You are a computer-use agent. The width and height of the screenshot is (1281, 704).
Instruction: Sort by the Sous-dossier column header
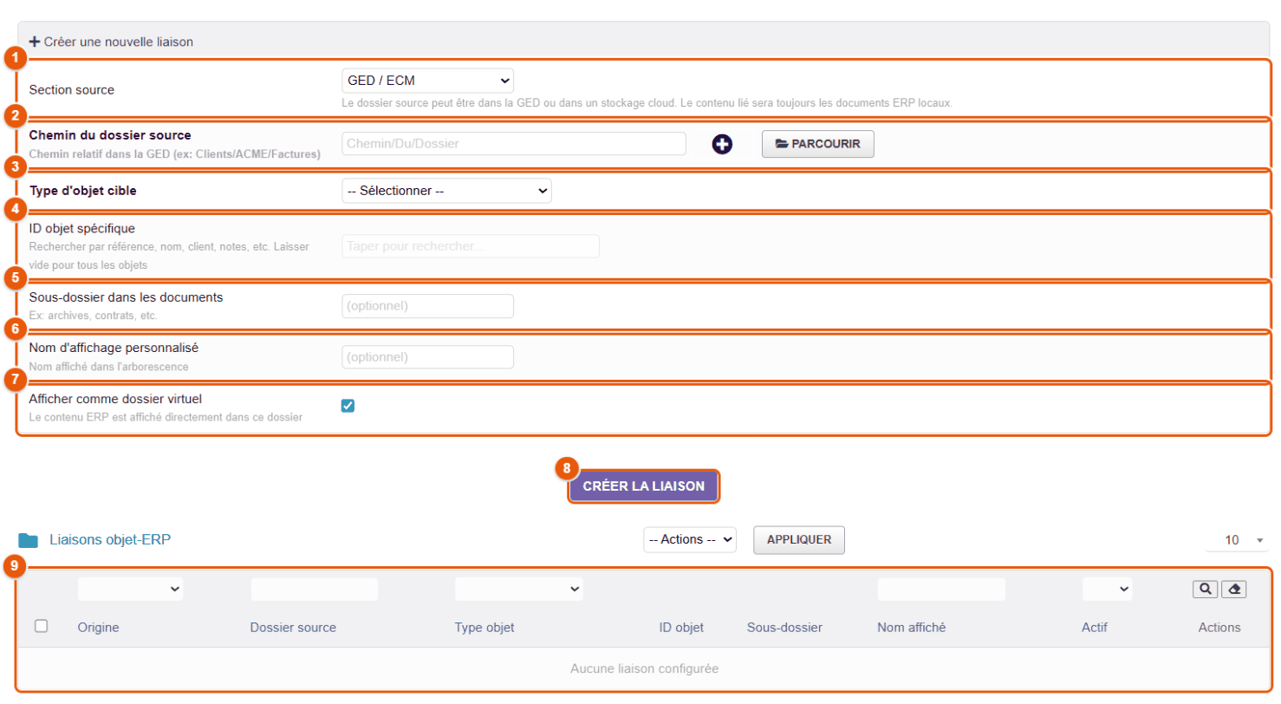coord(784,627)
